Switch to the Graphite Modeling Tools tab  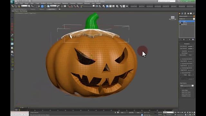pos(20,9)
